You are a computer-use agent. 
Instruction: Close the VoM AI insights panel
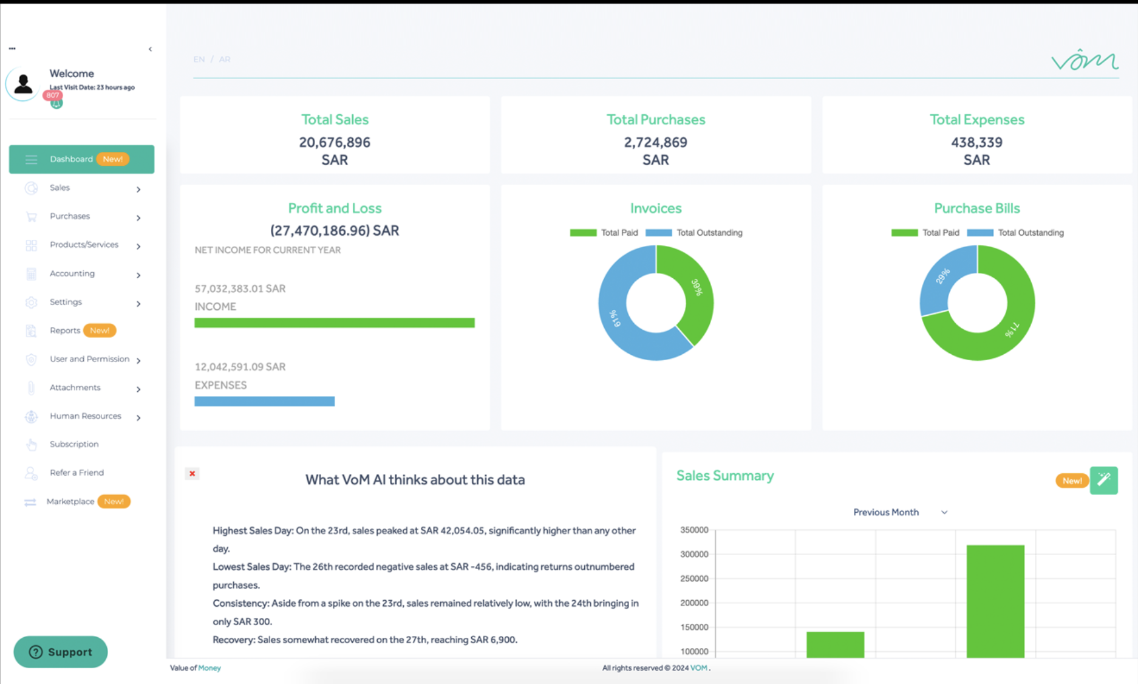192,473
